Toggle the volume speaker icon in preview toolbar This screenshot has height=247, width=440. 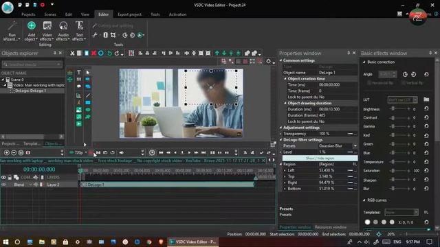pos(121,152)
